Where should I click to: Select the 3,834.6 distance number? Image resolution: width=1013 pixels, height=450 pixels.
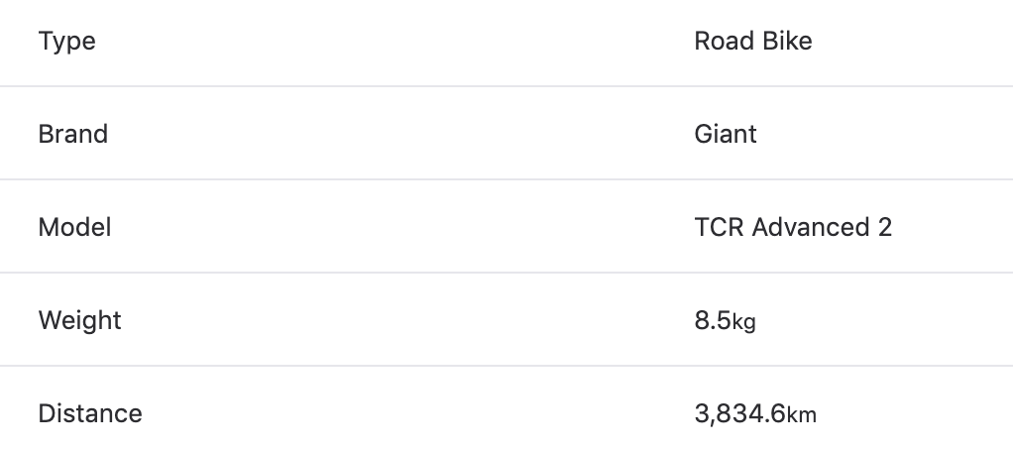pos(739,414)
